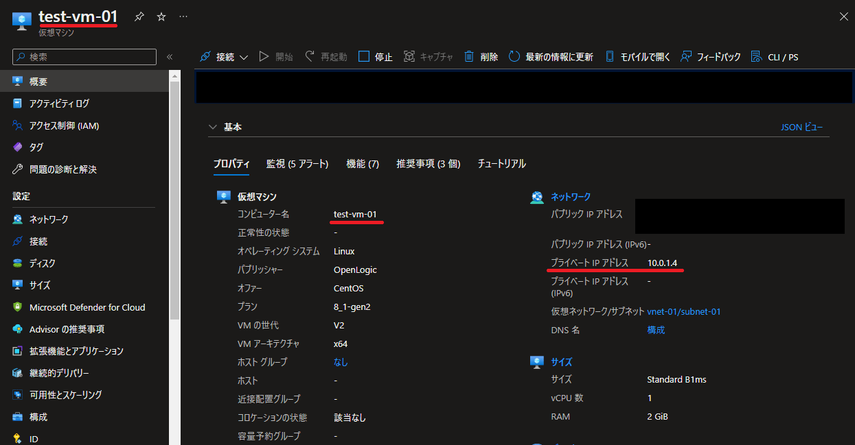This screenshot has width=855, height=445.
Task: Click the 停止 stop button
Action: click(375, 57)
